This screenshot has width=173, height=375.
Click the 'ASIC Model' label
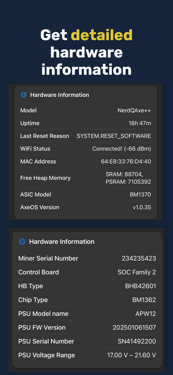tap(36, 194)
